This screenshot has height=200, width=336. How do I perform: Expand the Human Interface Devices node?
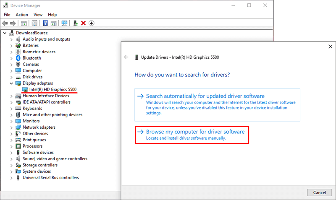pyautogui.click(x=11, y=96)
